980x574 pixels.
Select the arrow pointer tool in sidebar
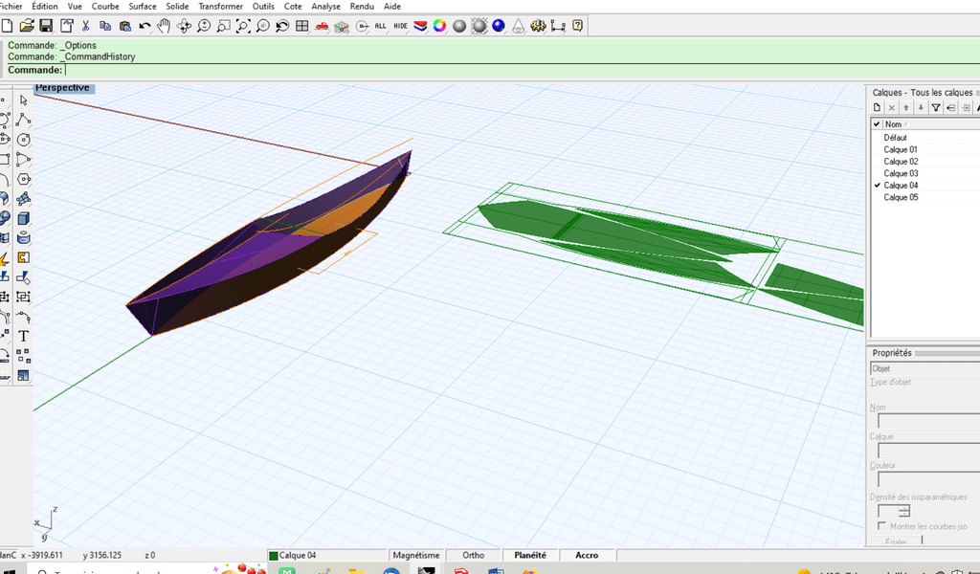[24, 99]
